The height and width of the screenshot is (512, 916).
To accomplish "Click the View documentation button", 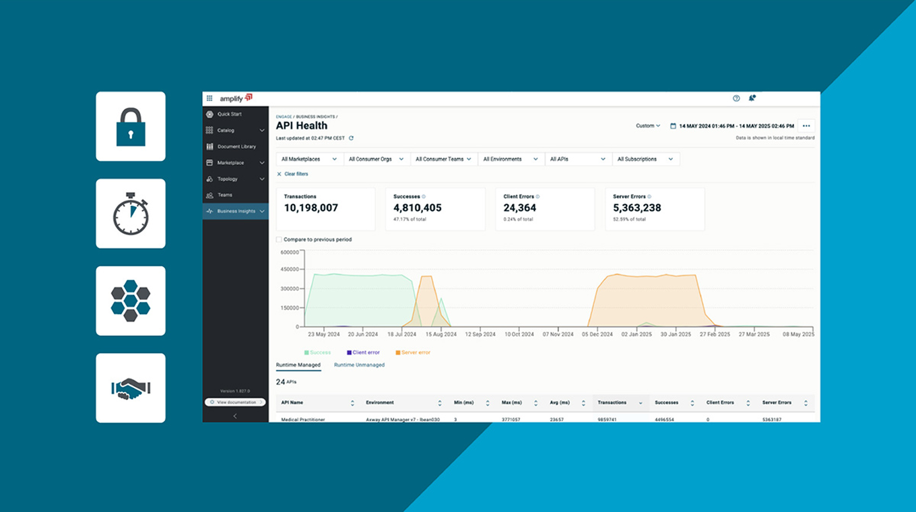I will pos(235,402).
